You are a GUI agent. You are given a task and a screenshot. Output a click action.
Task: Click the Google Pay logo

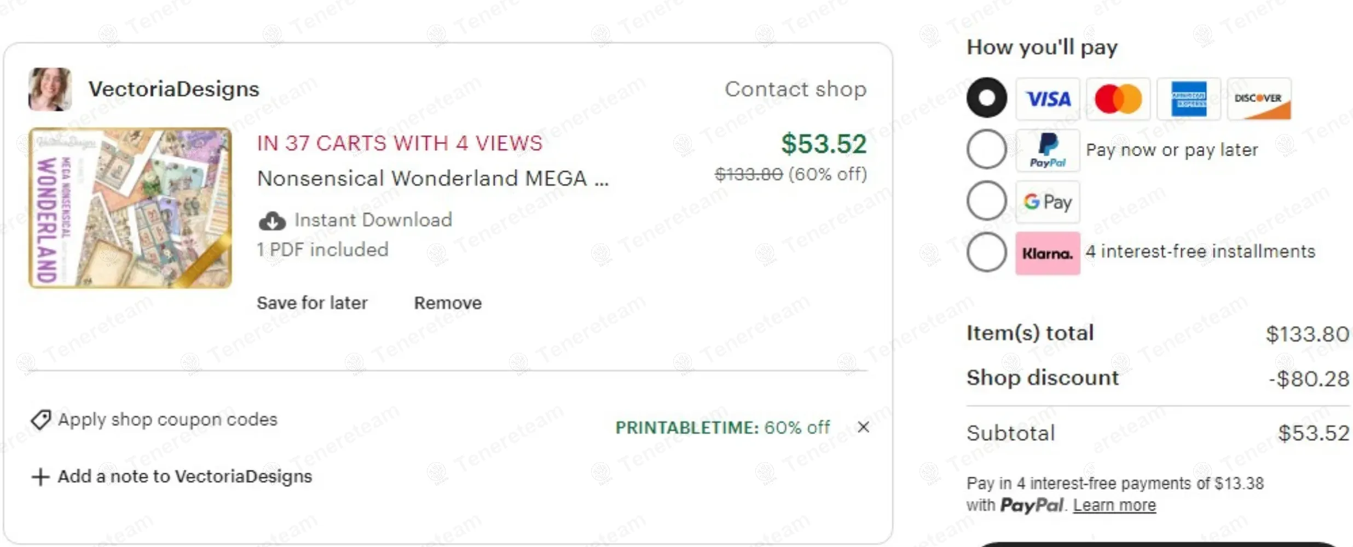(x=1048, y=202)
